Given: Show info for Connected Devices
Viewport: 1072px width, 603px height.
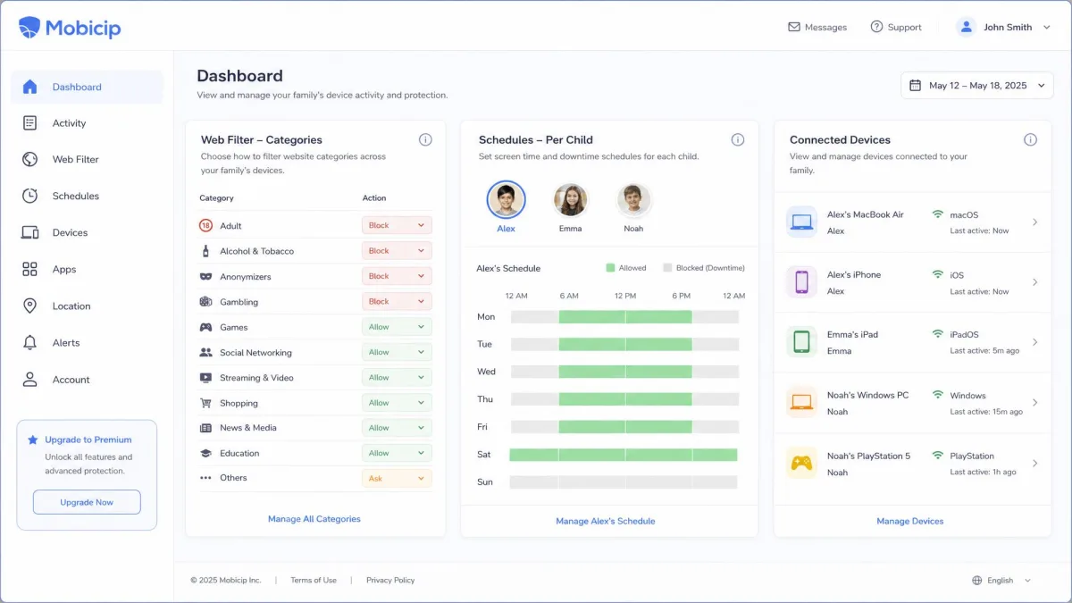Looking at the screenshot, I should point(1030,139).
